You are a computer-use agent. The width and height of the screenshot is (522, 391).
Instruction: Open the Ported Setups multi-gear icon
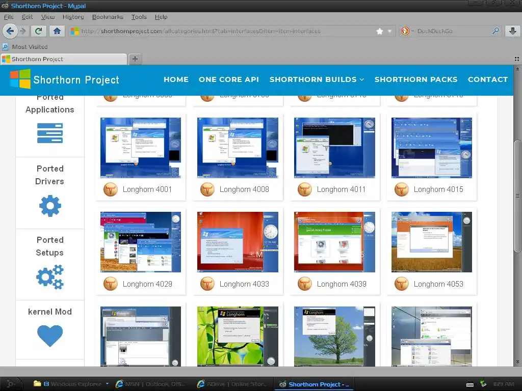(50, 277)
